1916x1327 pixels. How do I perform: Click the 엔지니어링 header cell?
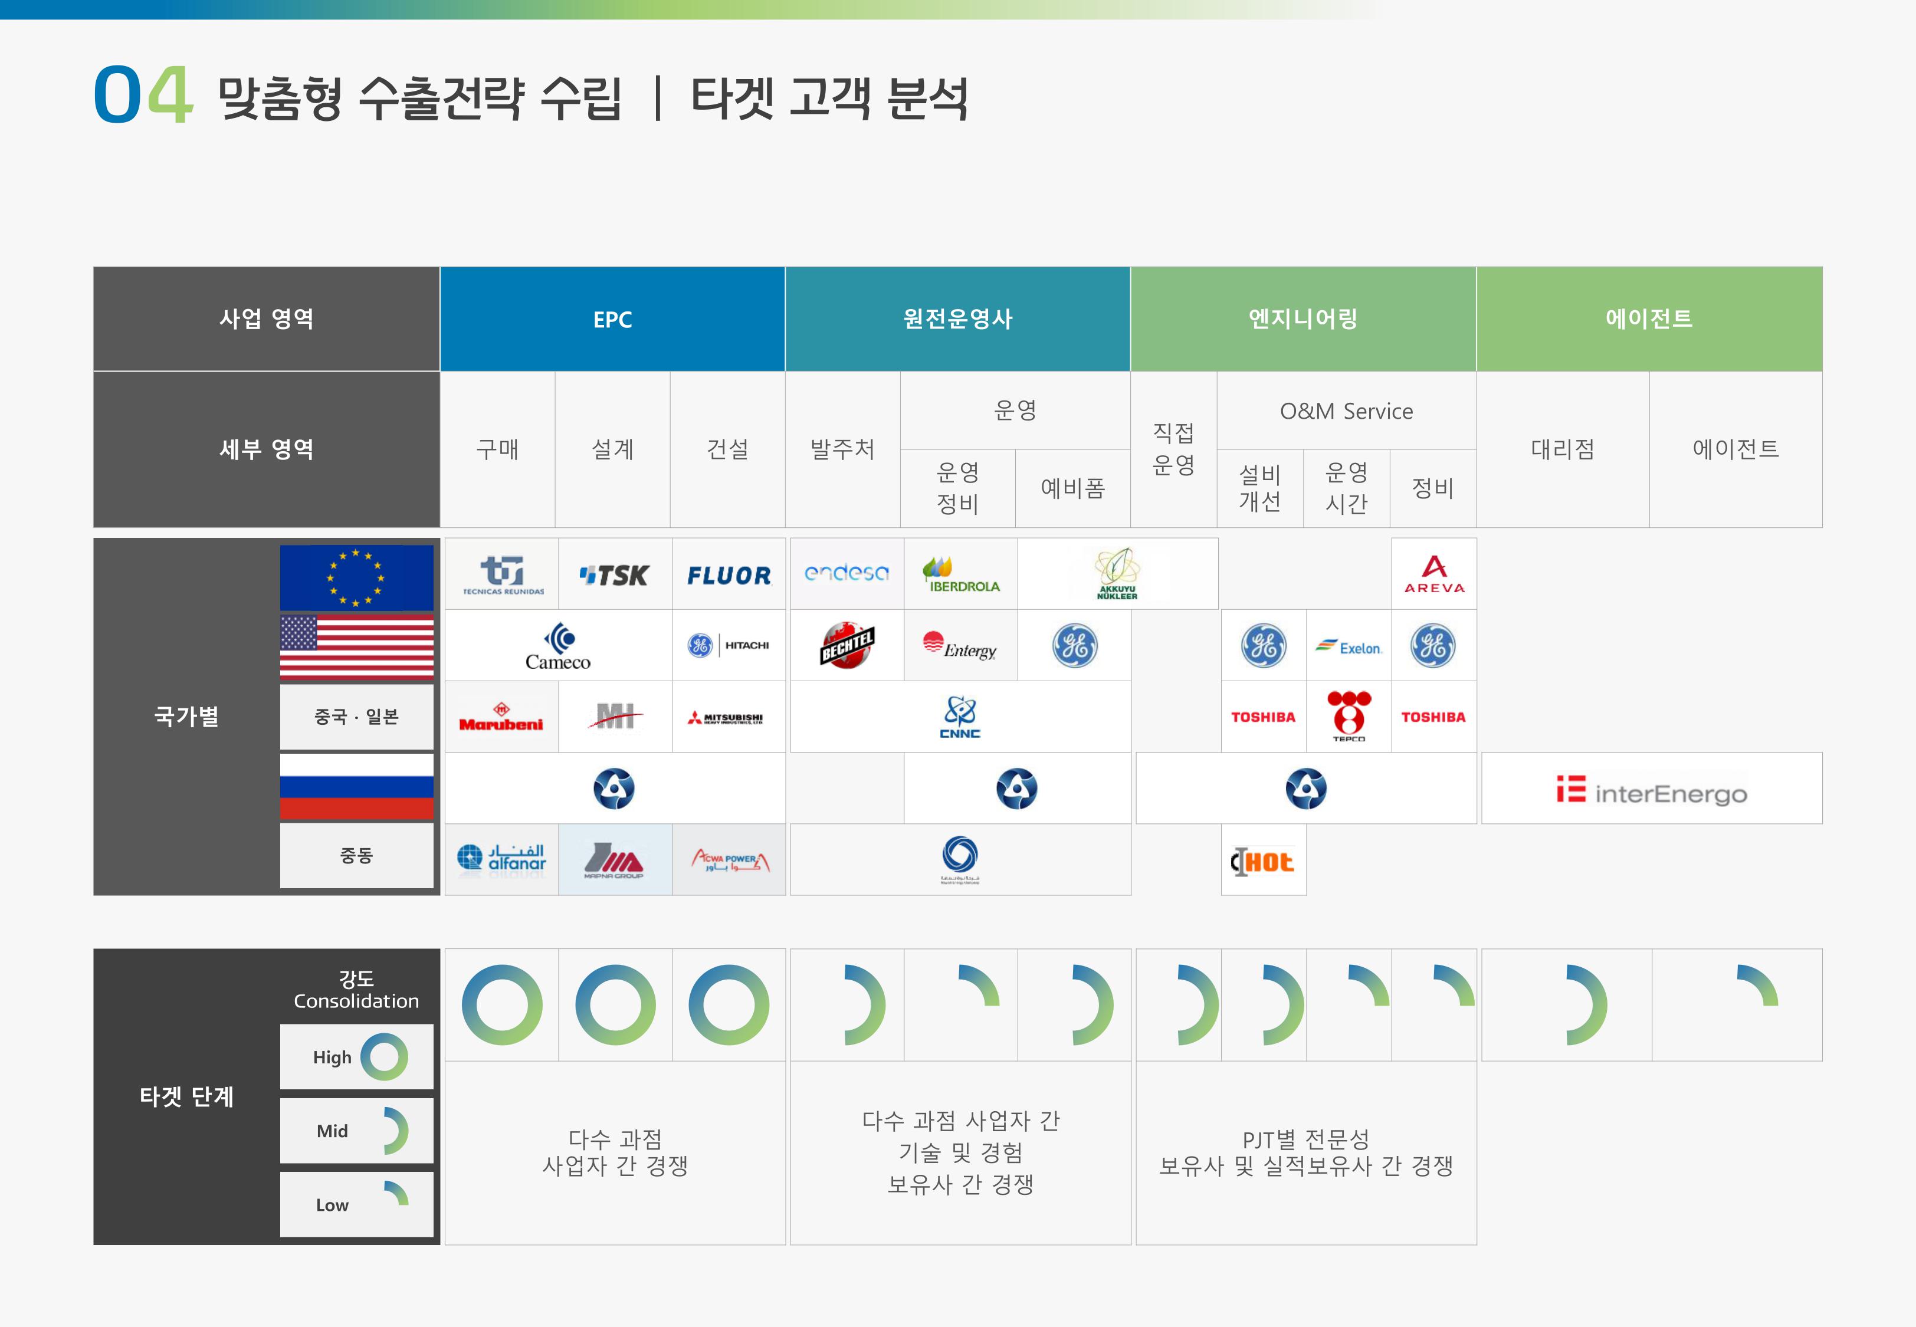(1303, 319)
